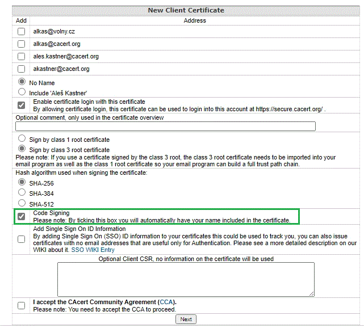364x328 pixels.
Task: Untick the Code Signing checkbox
Action: [22, 216]
